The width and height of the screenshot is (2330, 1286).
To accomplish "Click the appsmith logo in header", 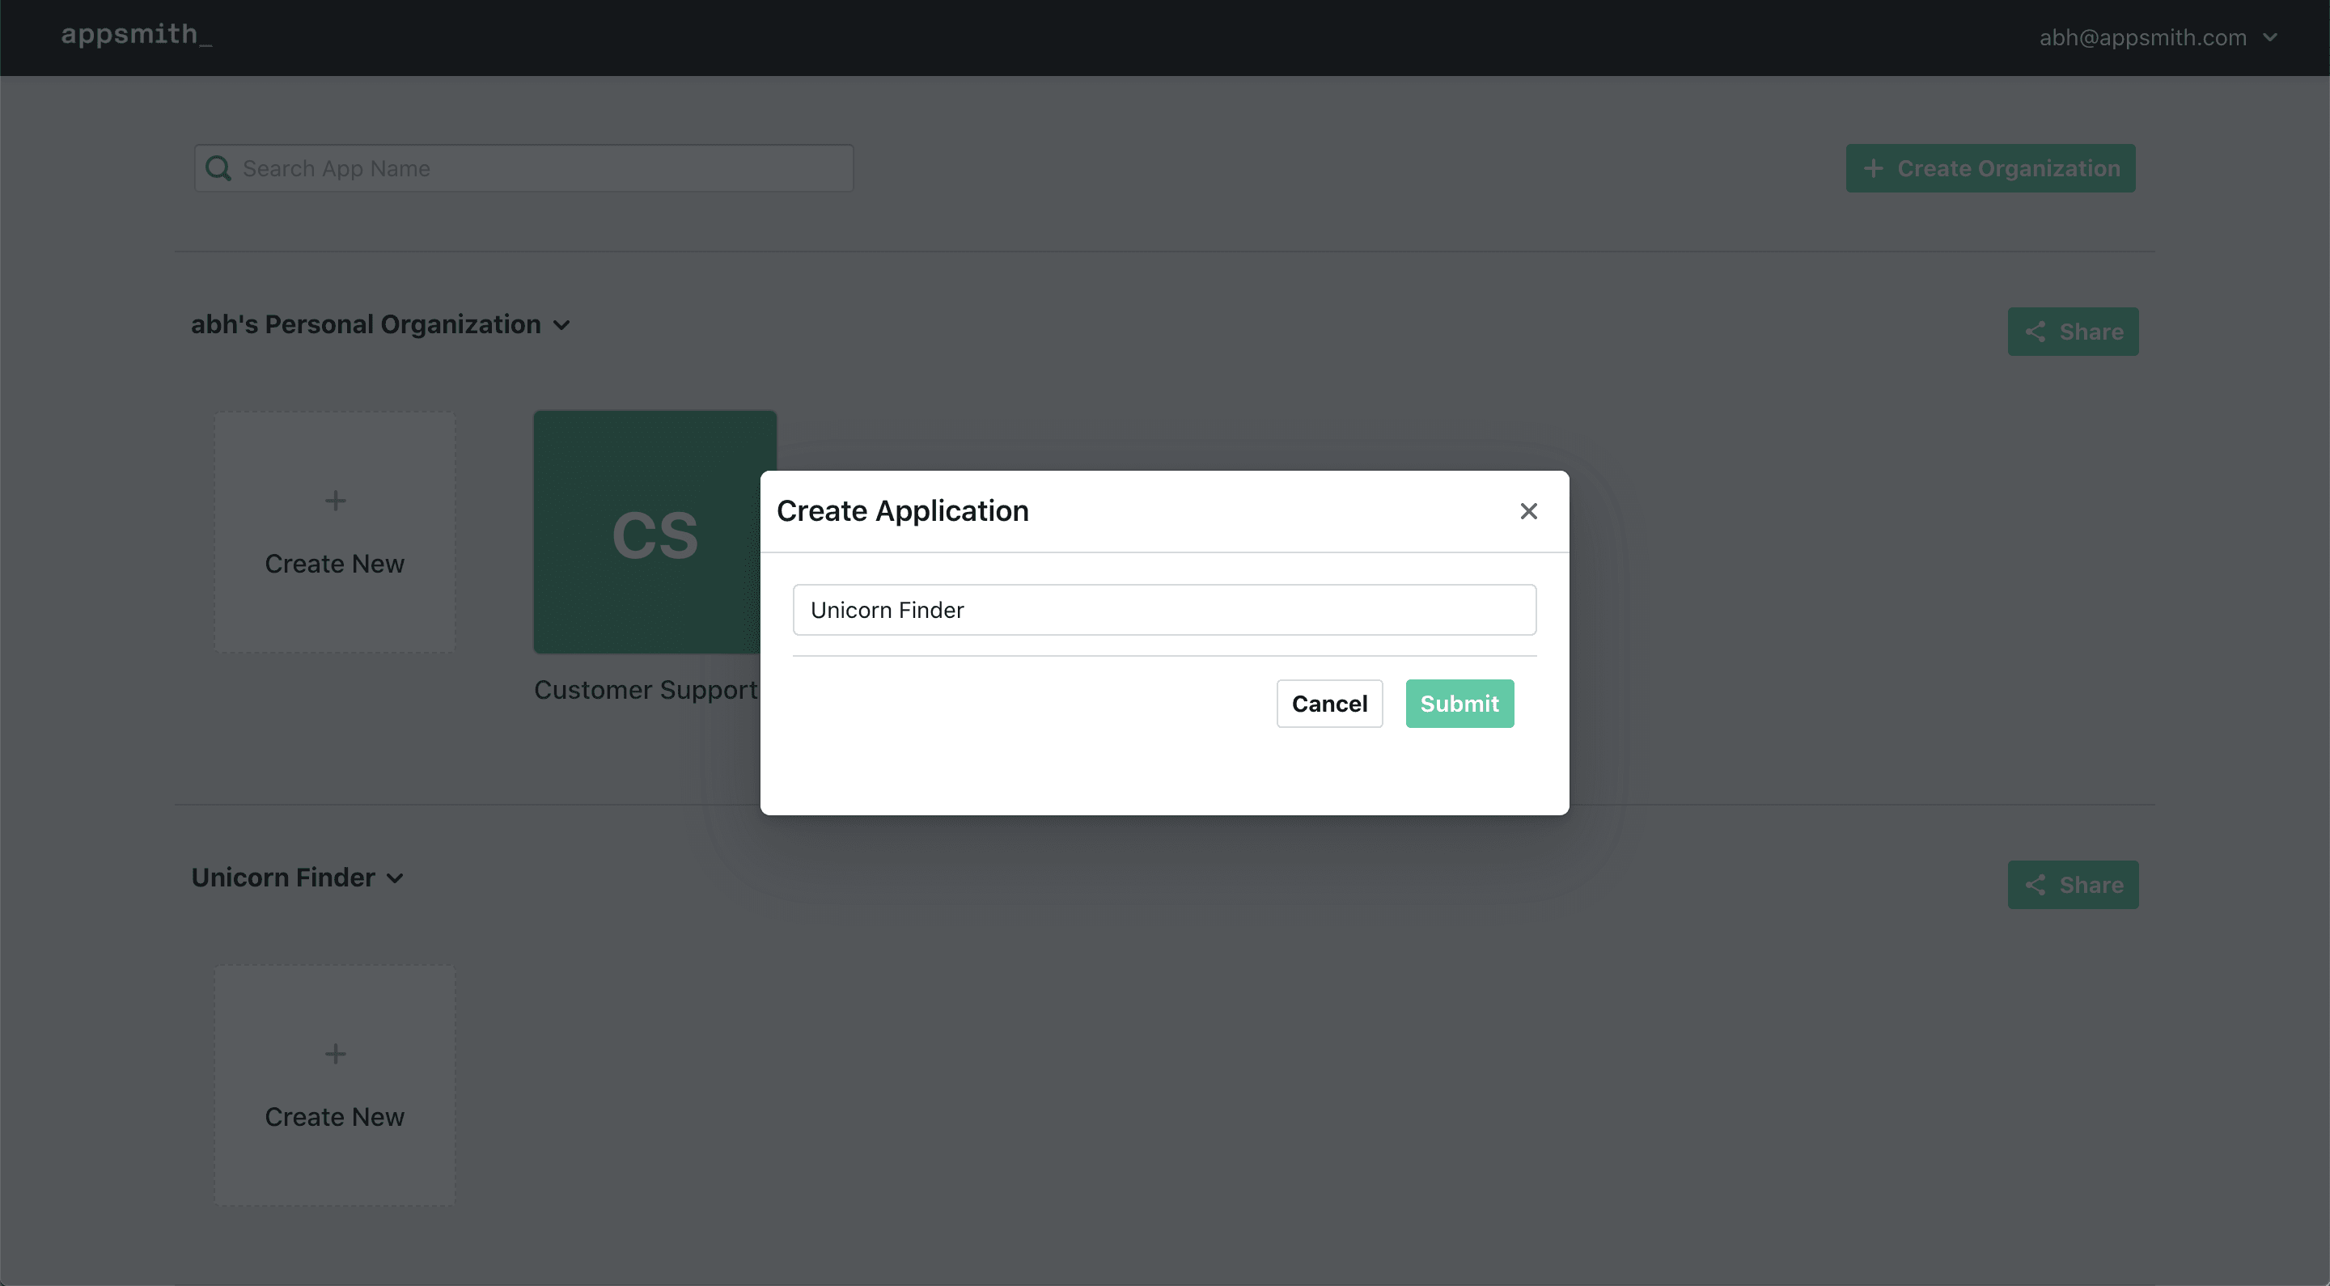I will pyautogui.click(x=137, y=36).
